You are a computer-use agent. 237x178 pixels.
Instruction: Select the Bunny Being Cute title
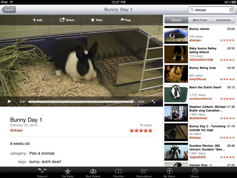tap(203, 68)
